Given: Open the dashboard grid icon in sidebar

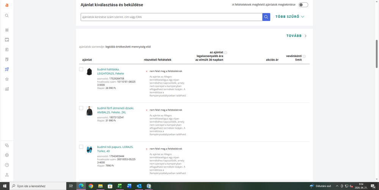Looking at the screenshot, I should coord(7,30).
